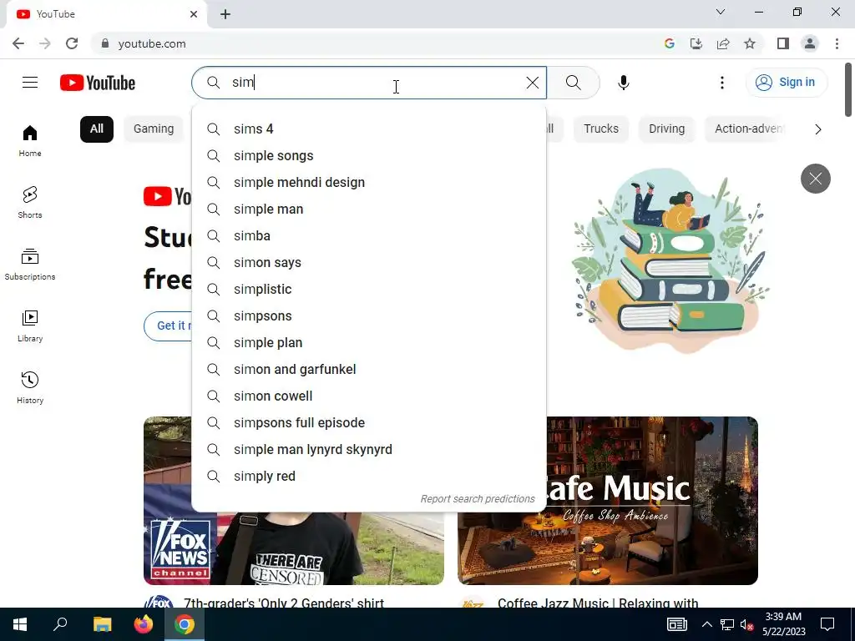Viewport: 855px width, 641px height.
Task: Choose suggestion 'simplistic'
Action: 368,289
